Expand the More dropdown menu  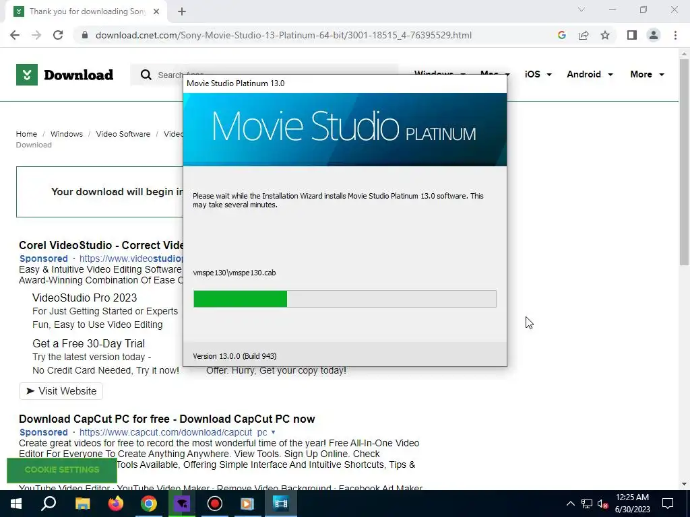click(x=648, y=74)
